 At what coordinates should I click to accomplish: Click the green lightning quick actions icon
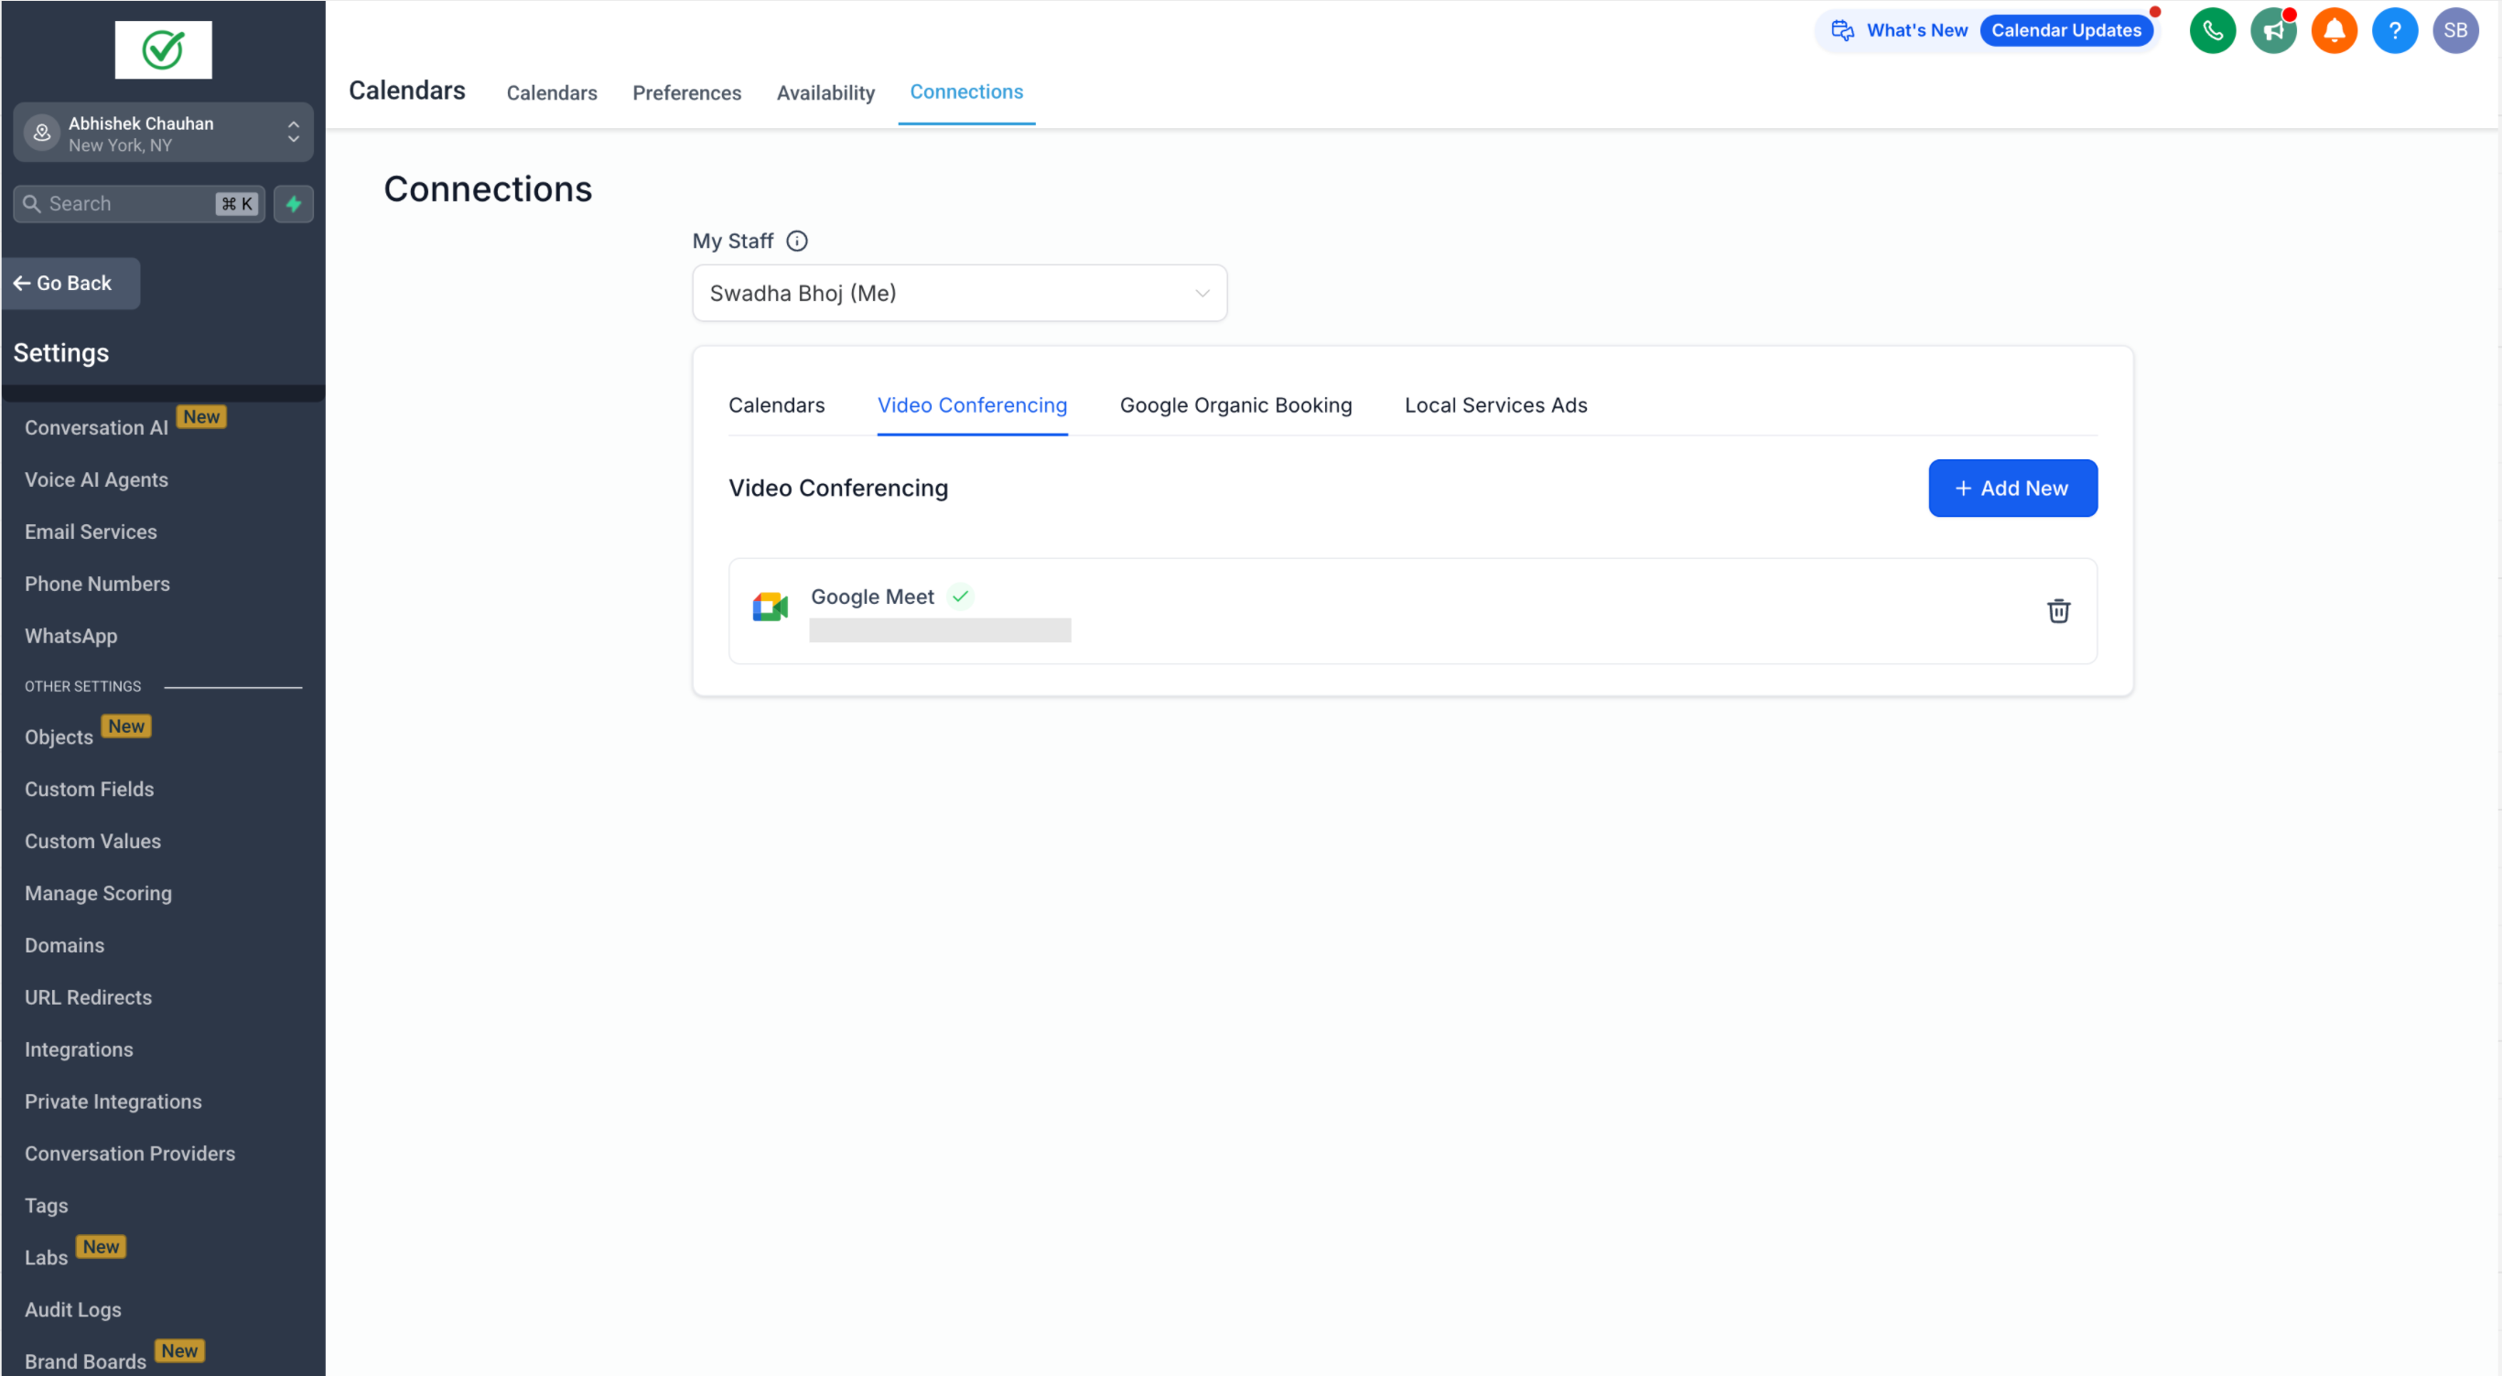(x=294, y=204)
